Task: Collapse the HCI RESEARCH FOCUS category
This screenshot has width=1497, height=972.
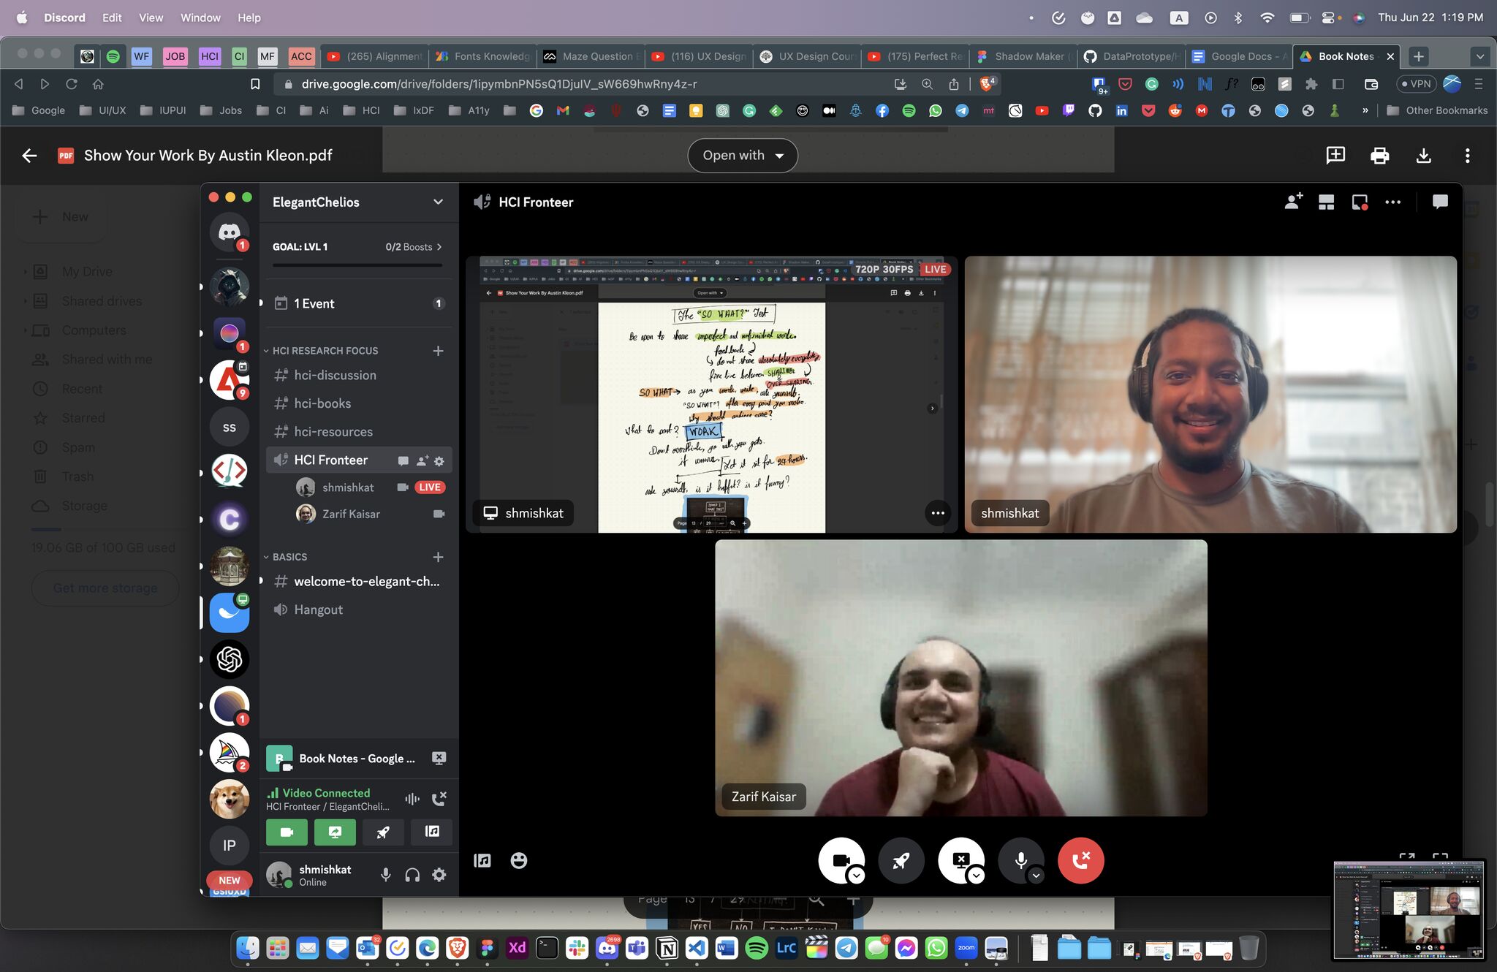Action: 324,351
